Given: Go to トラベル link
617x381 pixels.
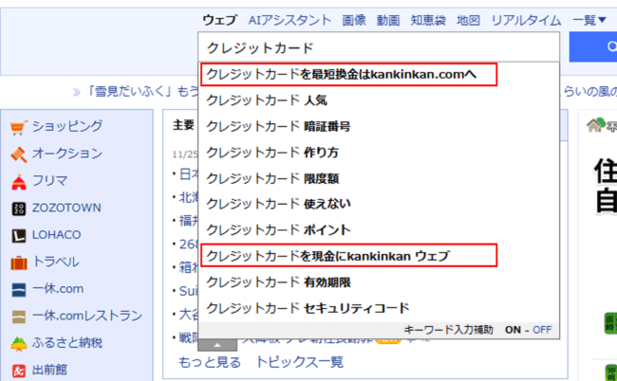Looking at the screenshot, I should [55, 262].
